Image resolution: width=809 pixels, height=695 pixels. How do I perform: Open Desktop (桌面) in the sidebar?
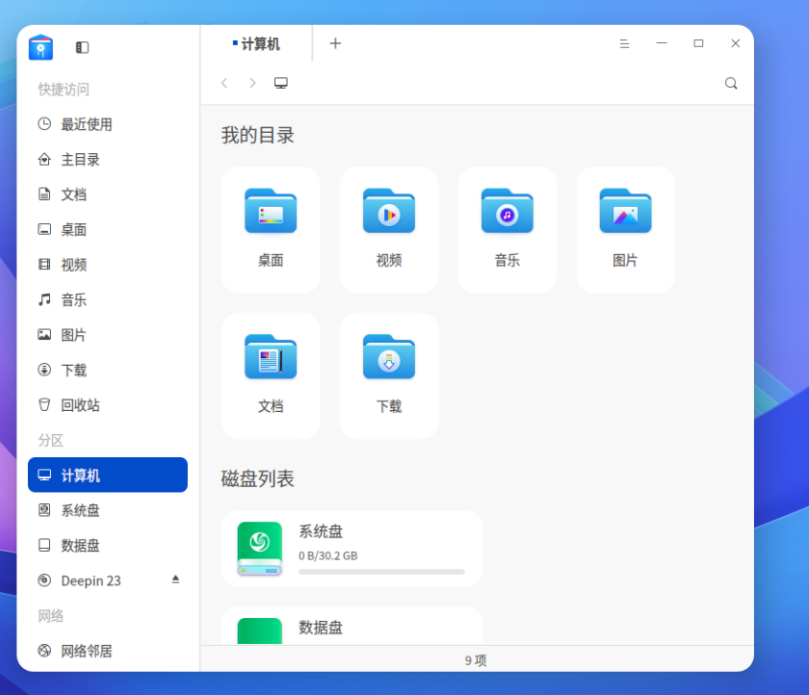pyautogui.click(x=108, y=229)
